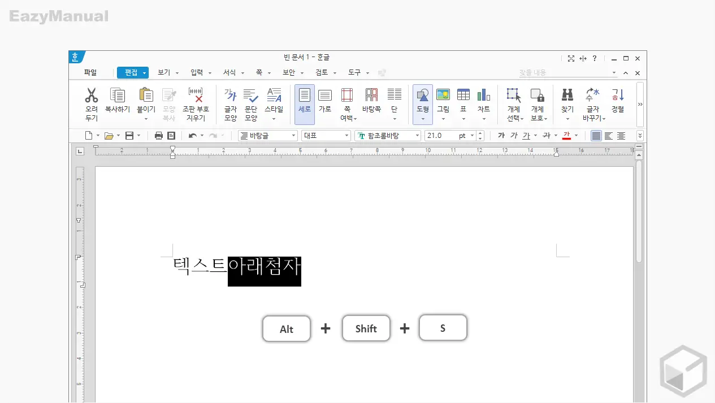Open the 입력 menu
Viewport: 715px width, 403px height.
click(197, 72)
